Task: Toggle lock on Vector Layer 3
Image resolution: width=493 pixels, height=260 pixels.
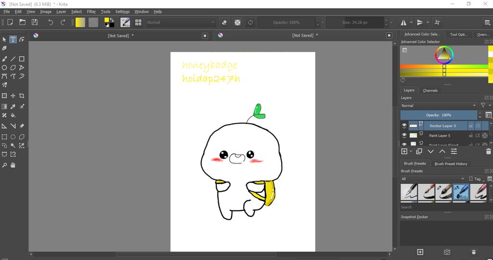Action: click(x=471, y=125)
